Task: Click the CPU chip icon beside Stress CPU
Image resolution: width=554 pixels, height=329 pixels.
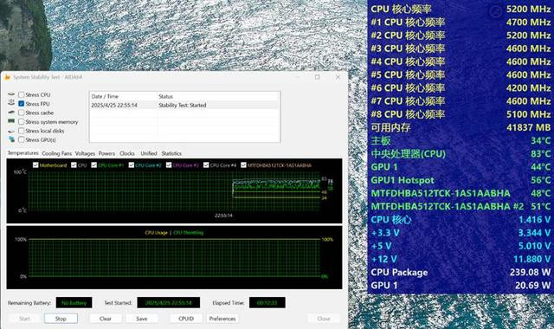Action: click(11, 94)
